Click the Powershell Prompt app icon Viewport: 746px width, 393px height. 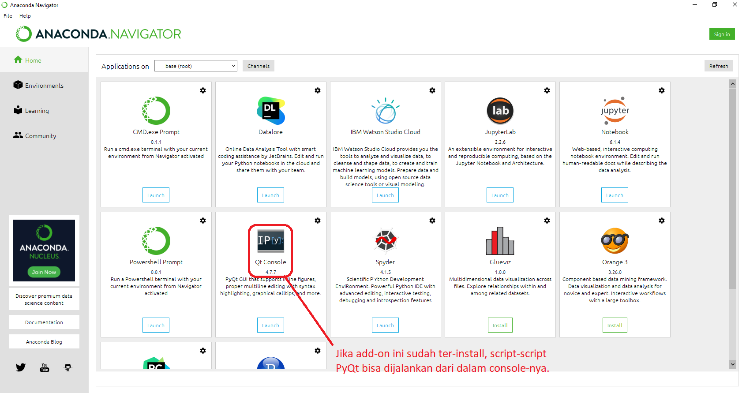156,241
